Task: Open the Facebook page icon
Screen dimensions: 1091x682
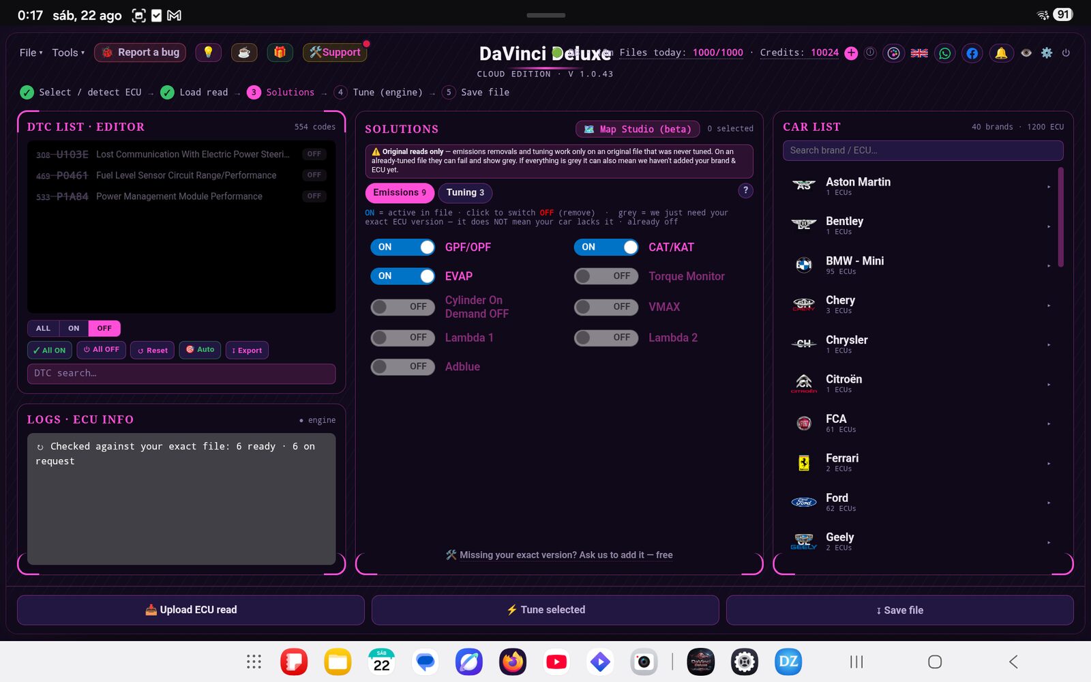Action: tap(972, 53)
